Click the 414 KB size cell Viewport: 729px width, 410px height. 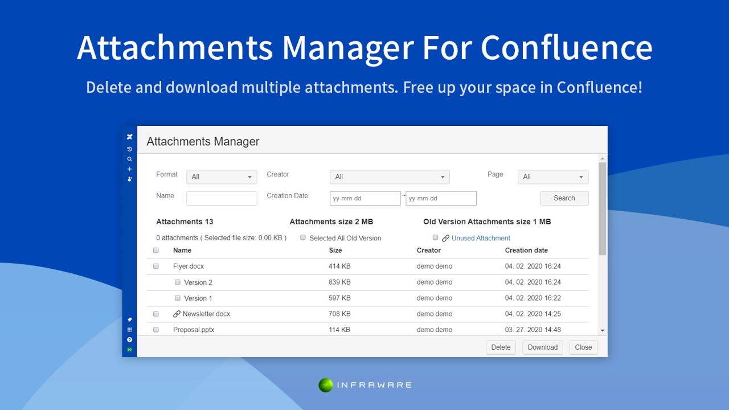point(339,266)
